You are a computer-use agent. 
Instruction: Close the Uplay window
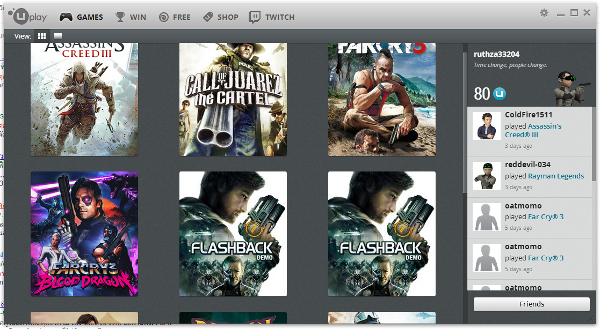pyautogui.click(x=587, y=13)
